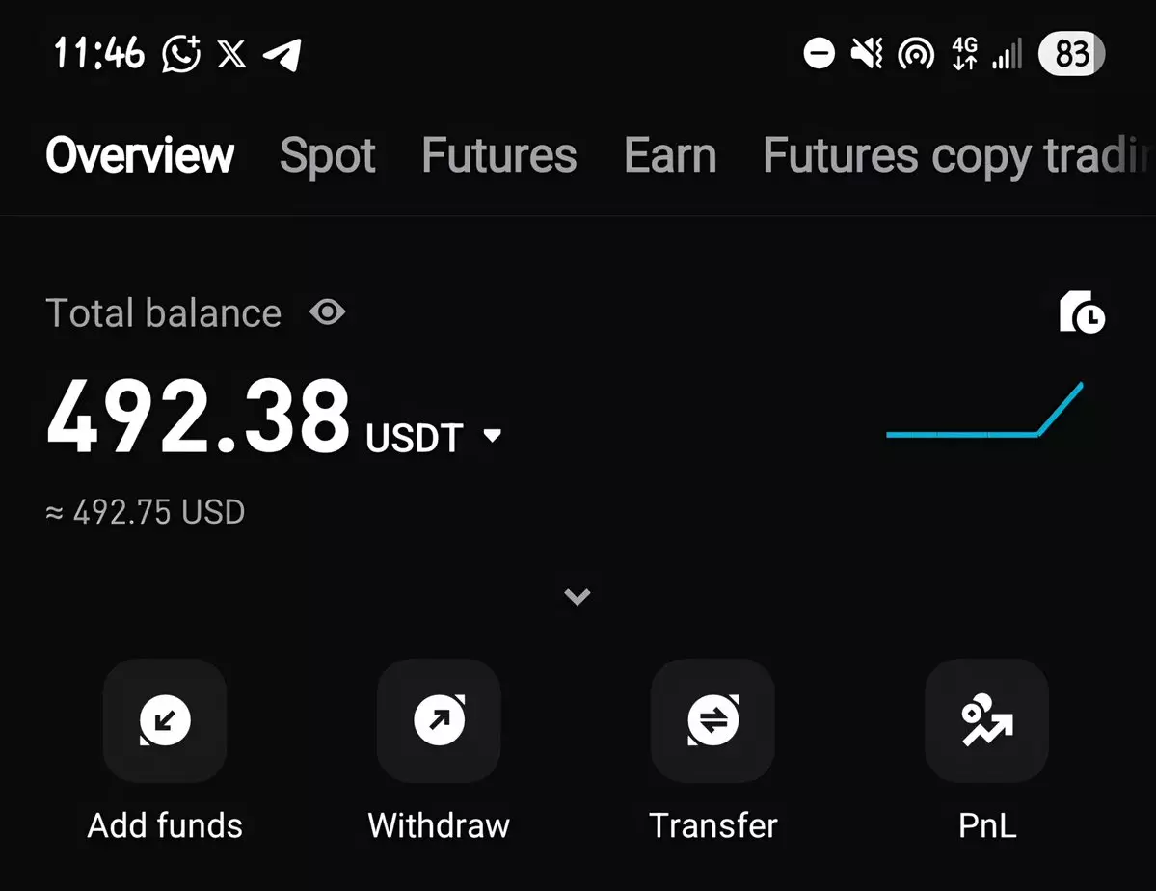The height and width of the screenshot is (891, 1156).
Task: Open the Transfer icon
Action: pos(712,719)
